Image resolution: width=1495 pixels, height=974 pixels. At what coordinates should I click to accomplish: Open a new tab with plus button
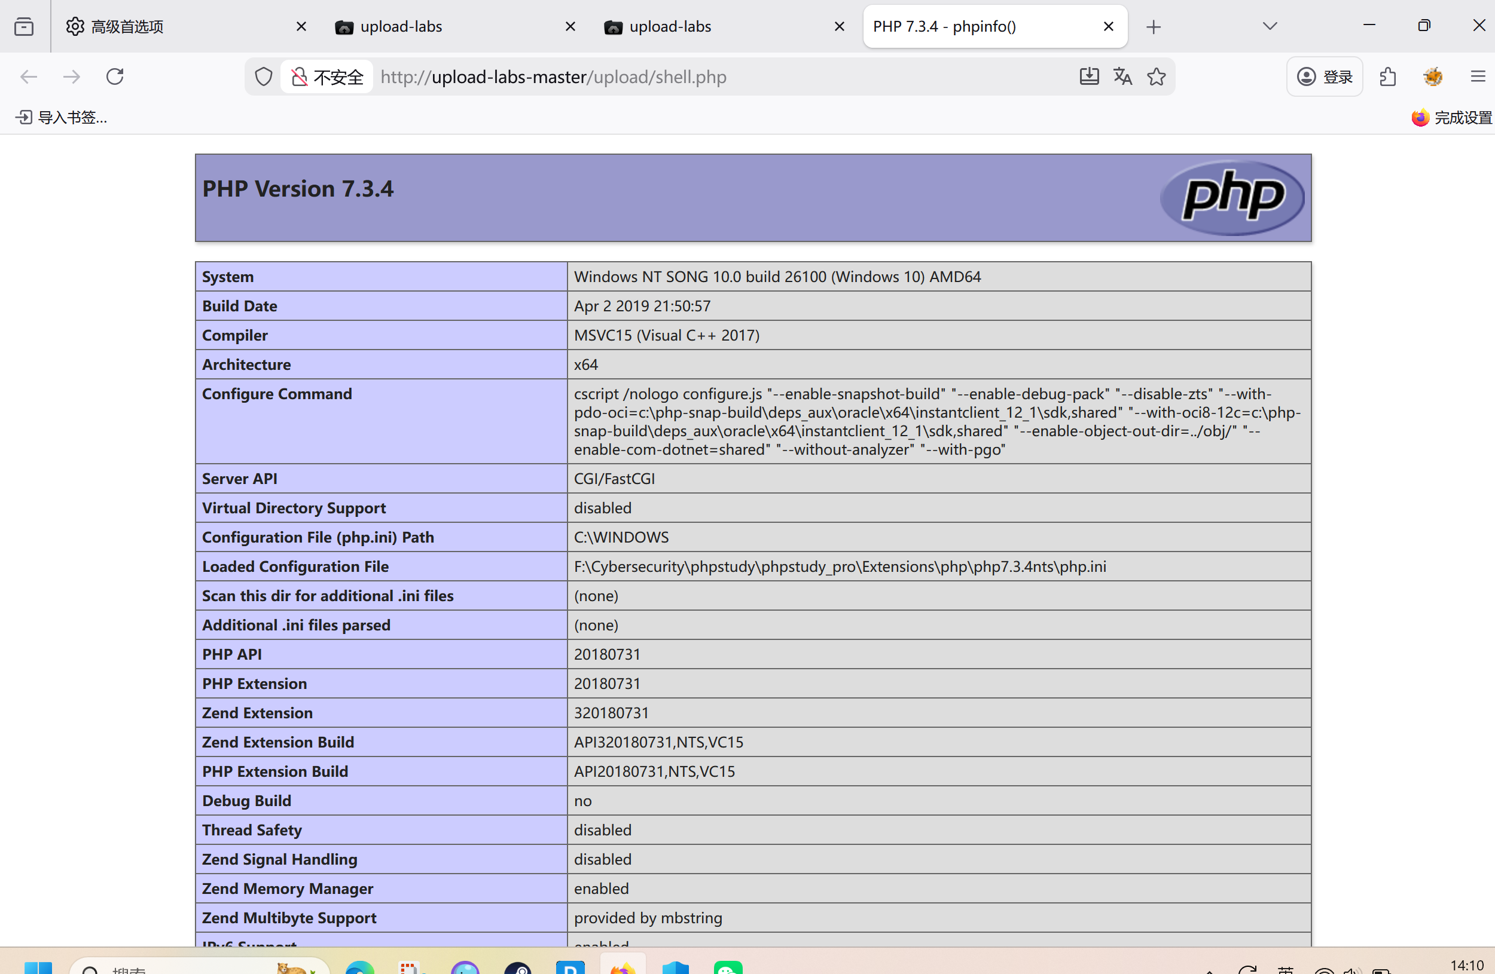point(1154,26)
